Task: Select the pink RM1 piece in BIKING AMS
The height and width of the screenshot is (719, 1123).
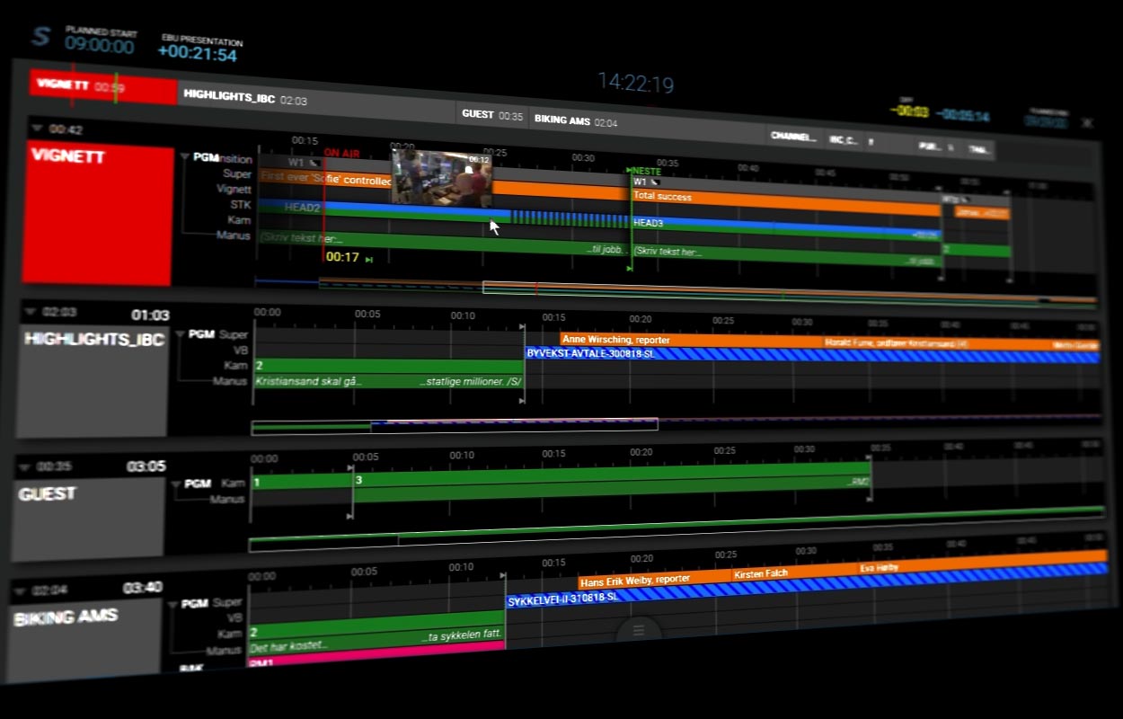Action: (x=376, y=655)
